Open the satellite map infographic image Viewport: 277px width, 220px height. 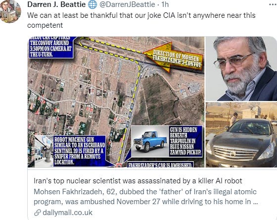(116, 102)
